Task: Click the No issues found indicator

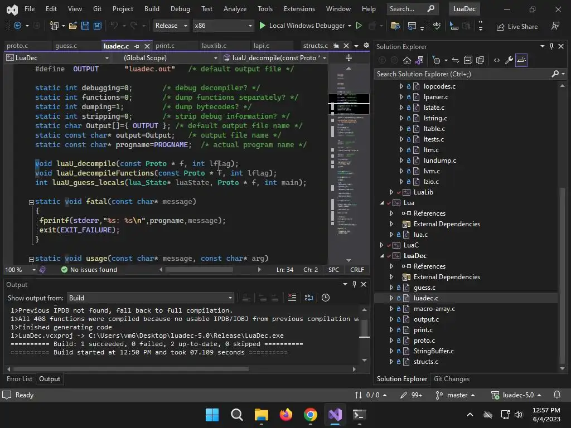Action: (x=89, y=270)
